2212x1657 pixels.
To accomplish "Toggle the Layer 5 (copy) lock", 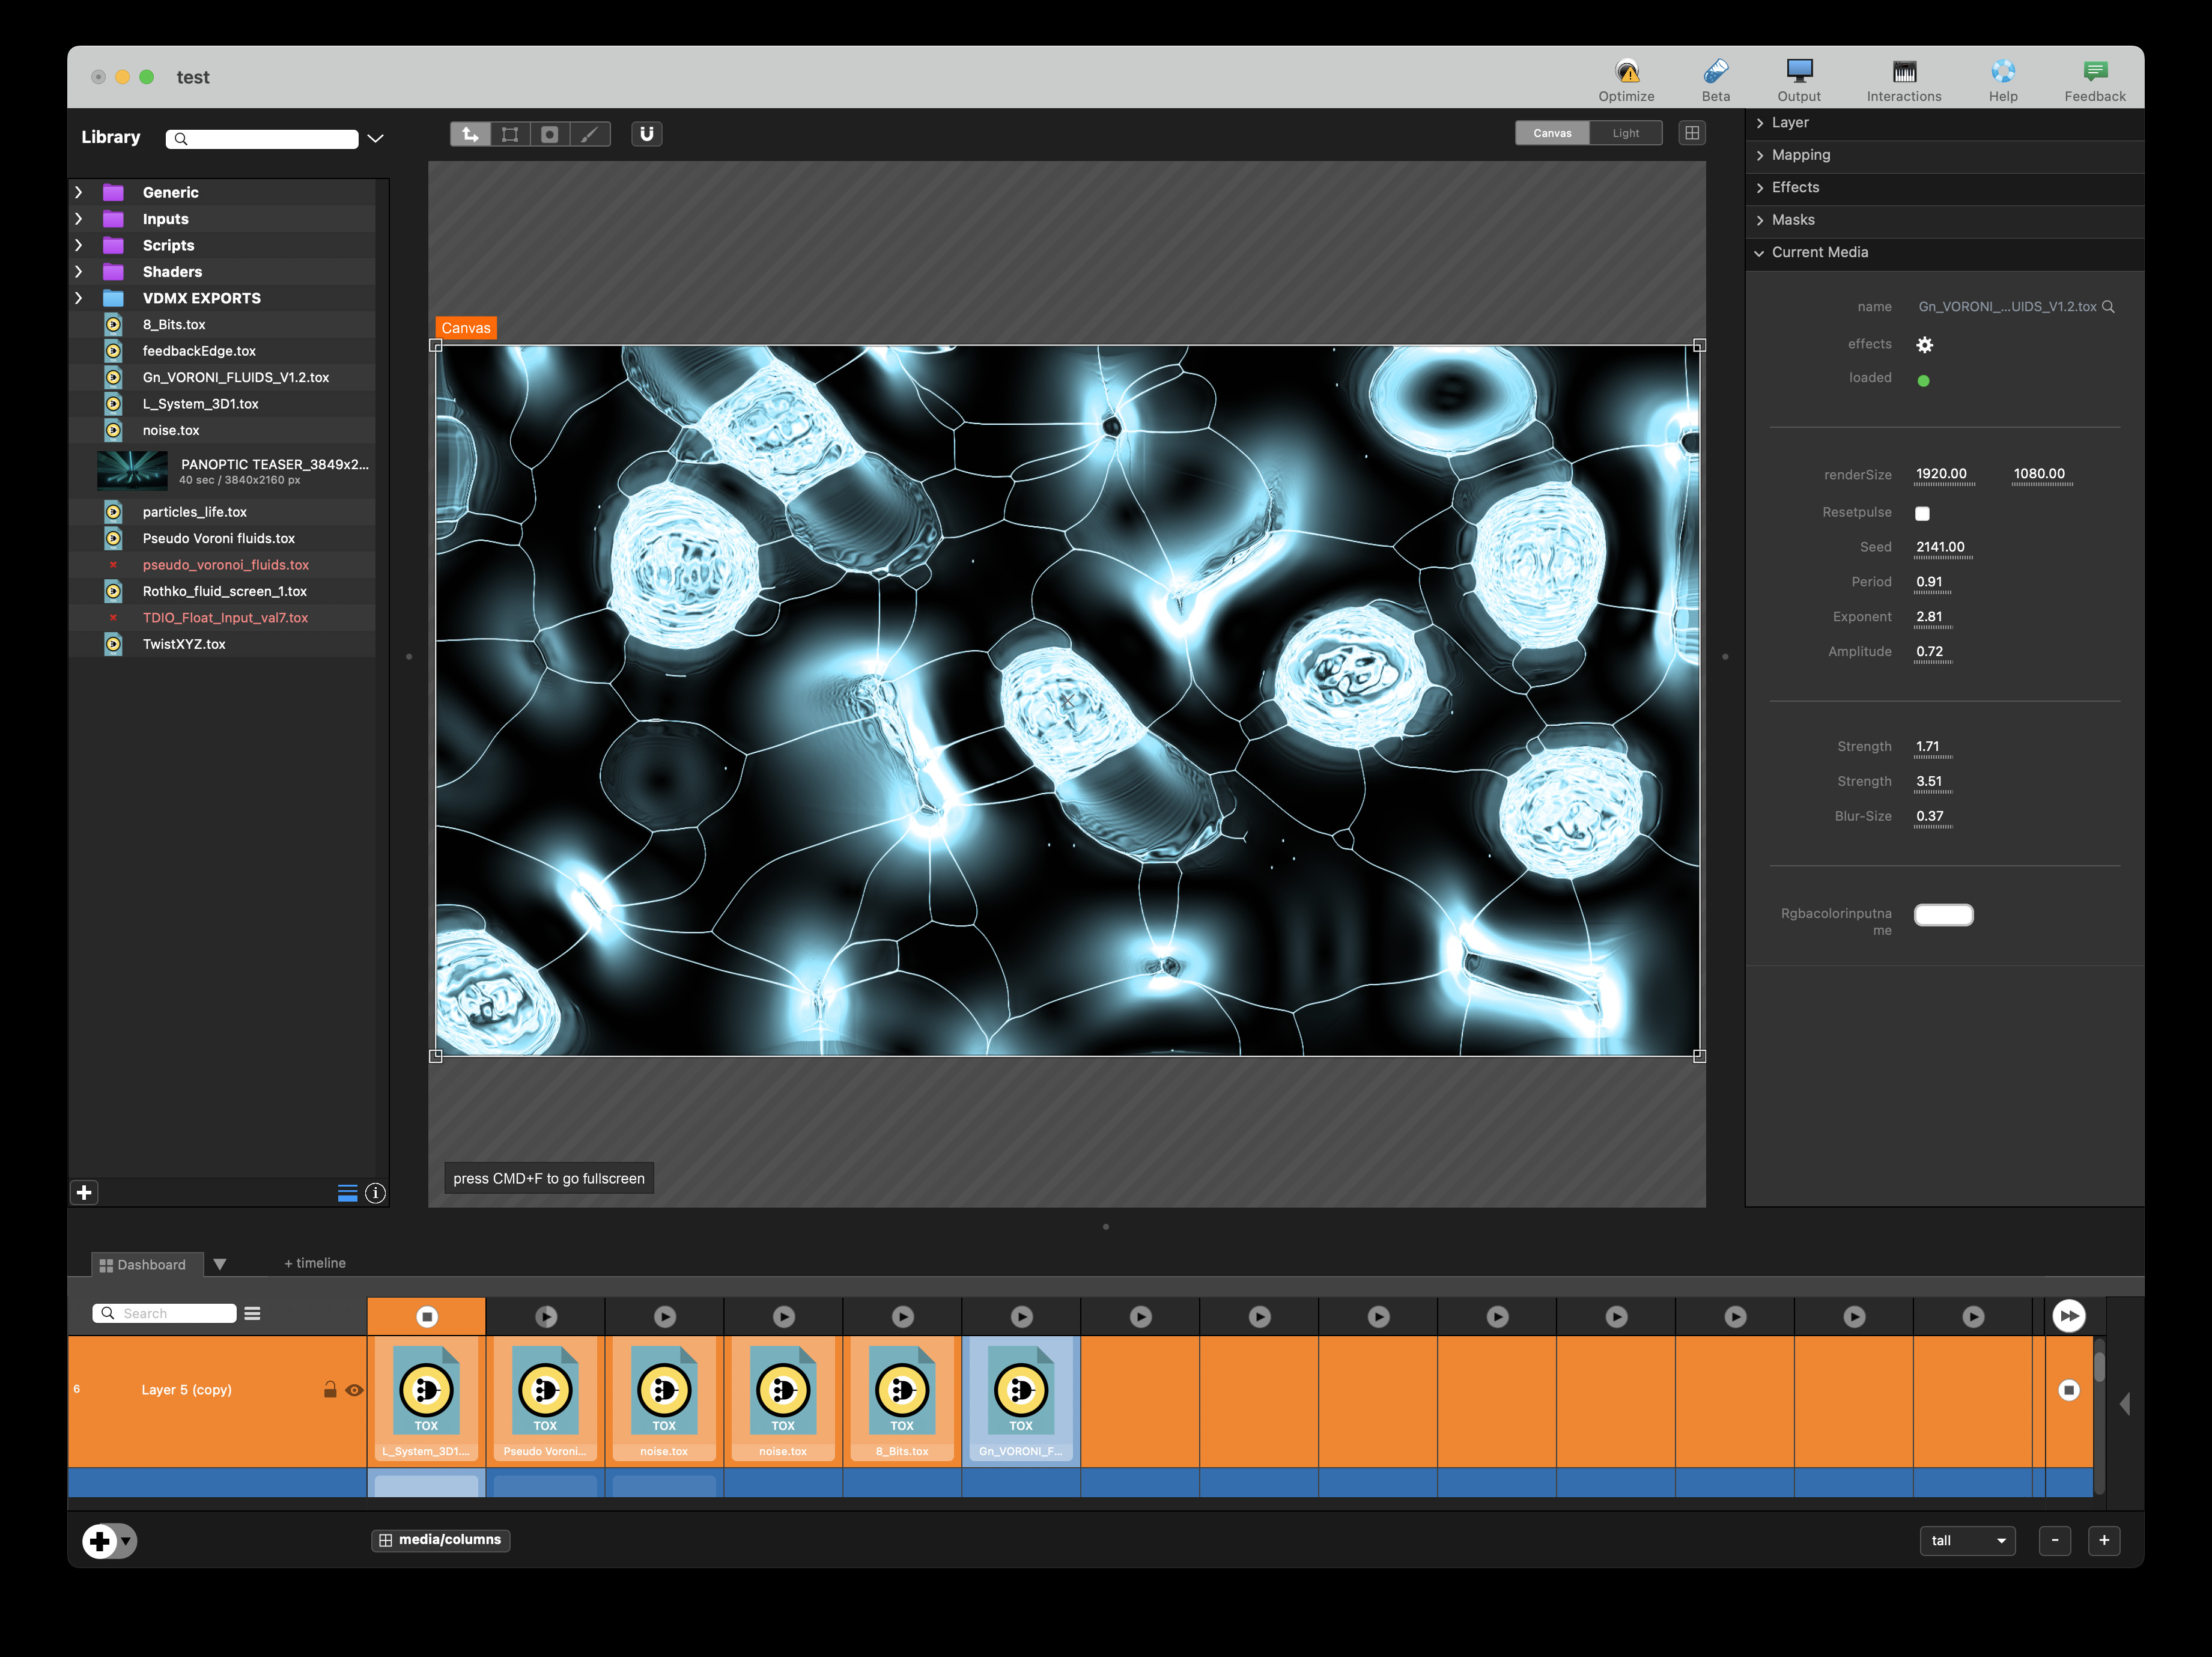I will (x=330, y=1390).
